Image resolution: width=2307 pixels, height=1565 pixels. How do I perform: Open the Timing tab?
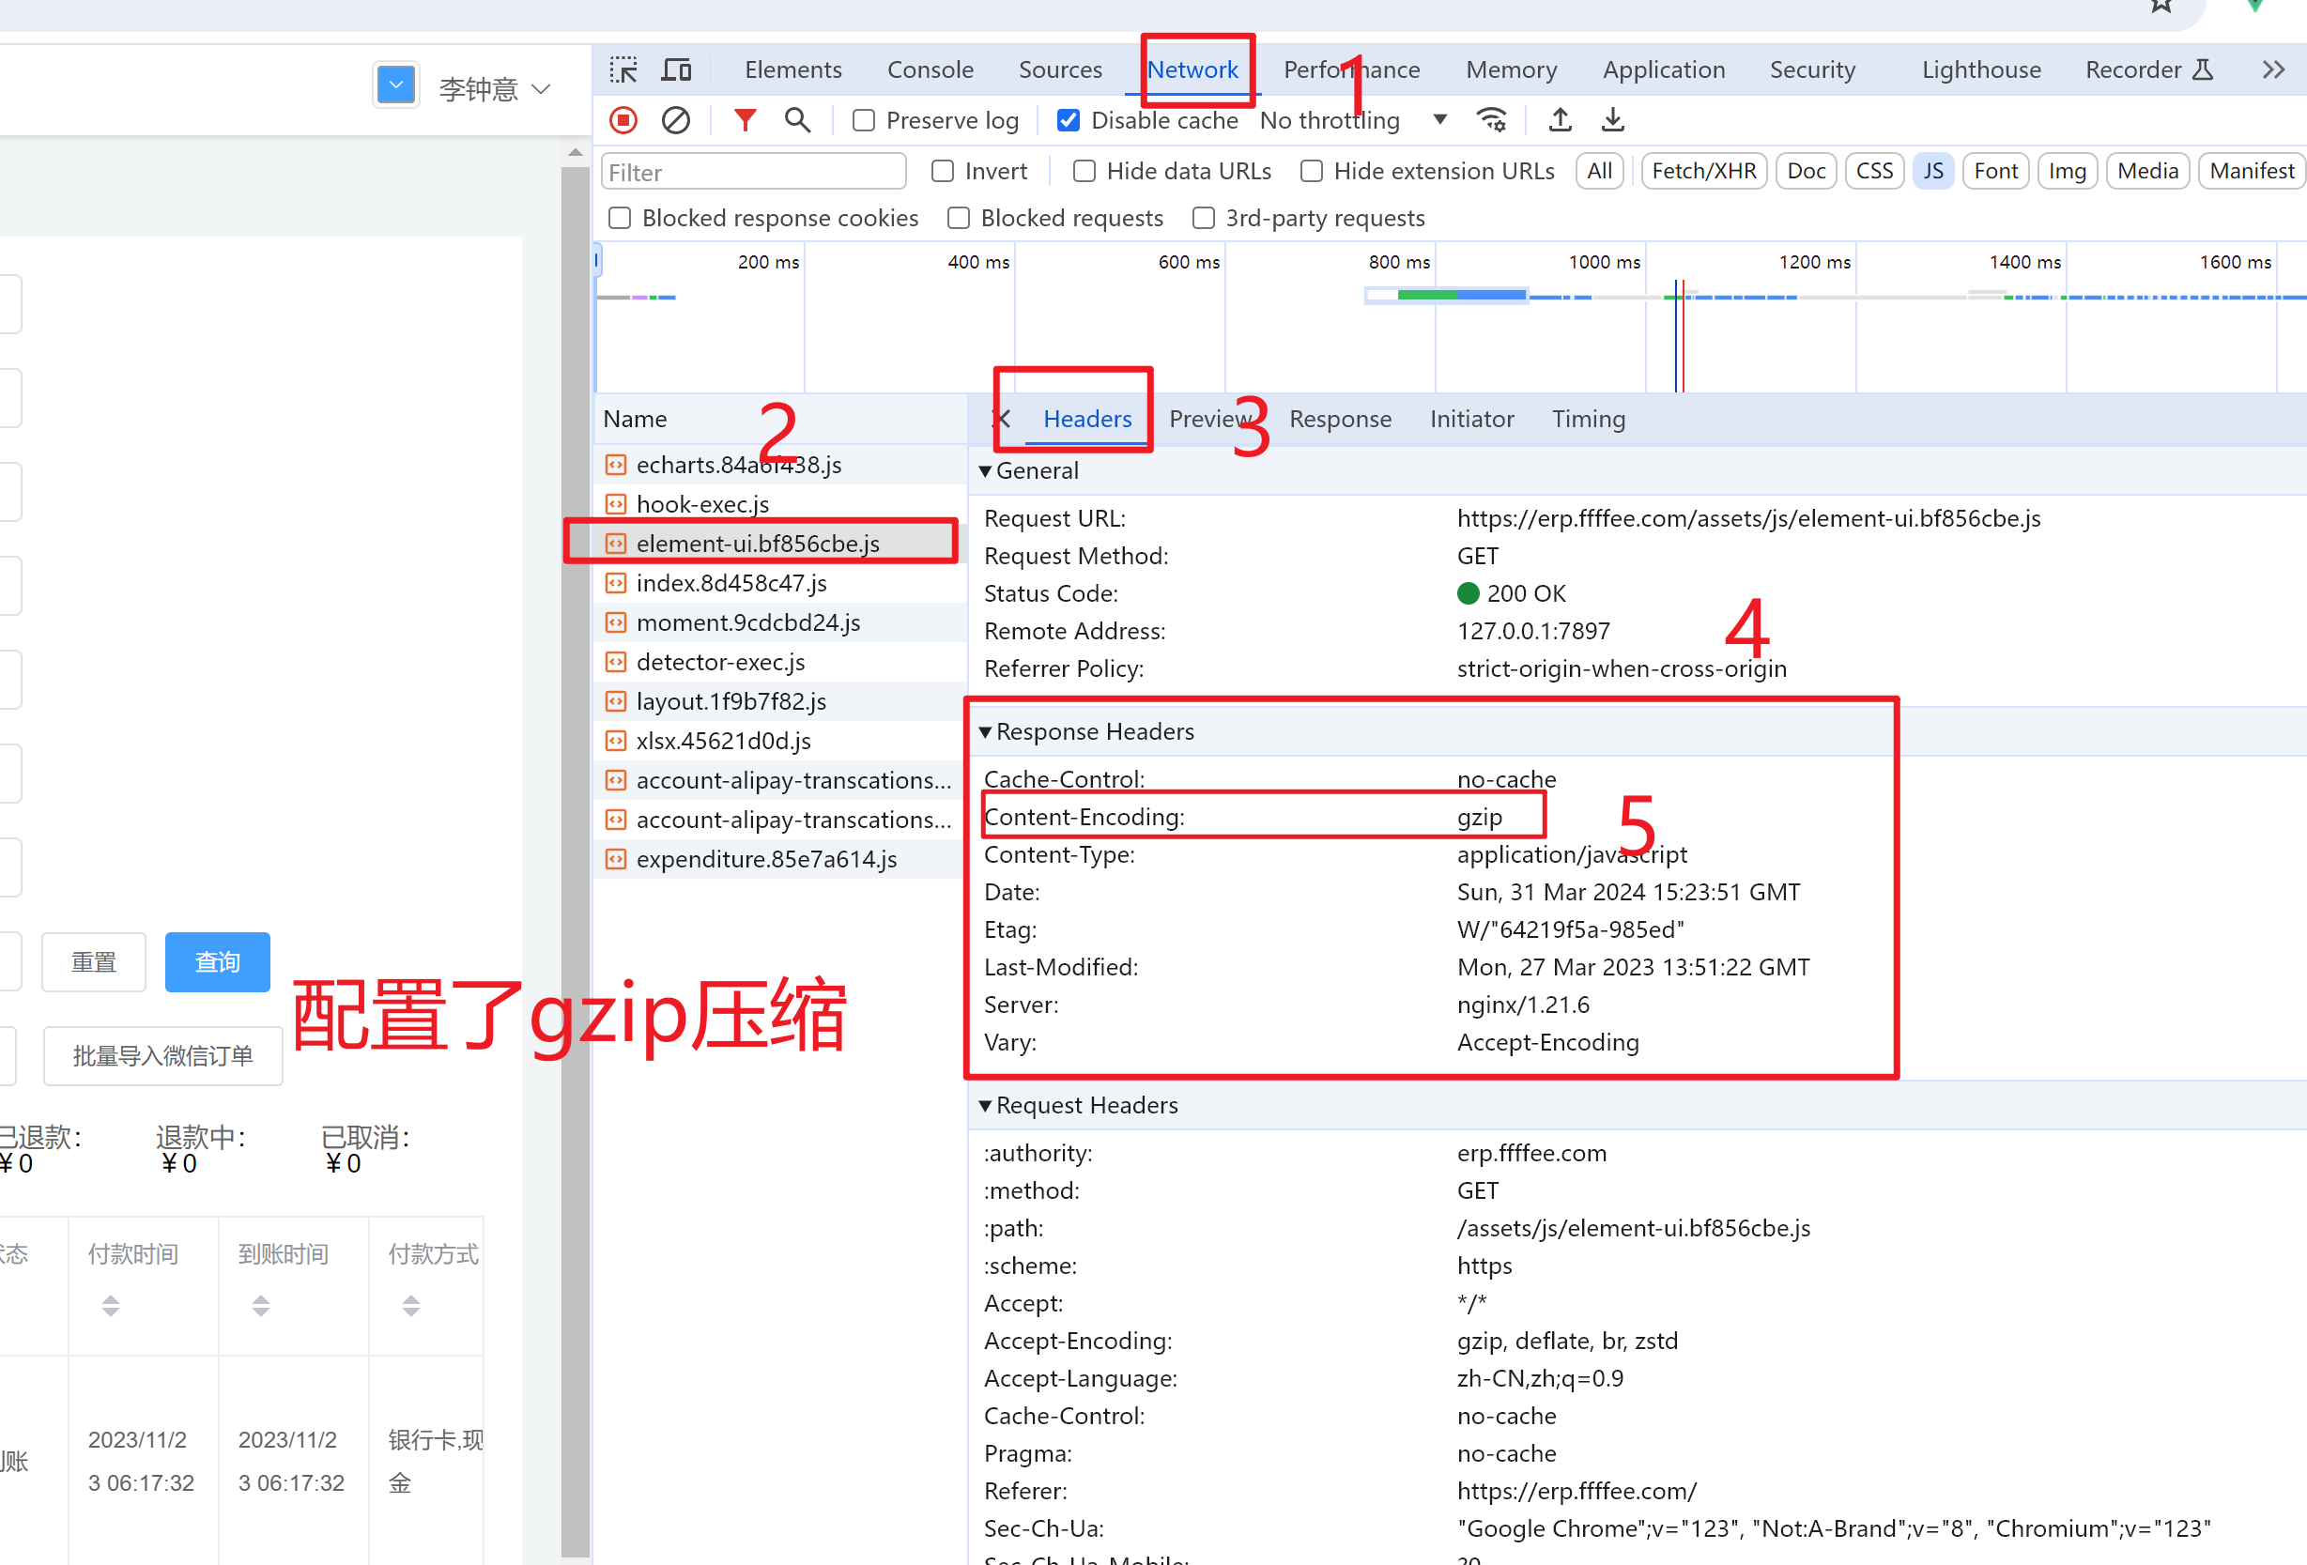coord(1588,419)
